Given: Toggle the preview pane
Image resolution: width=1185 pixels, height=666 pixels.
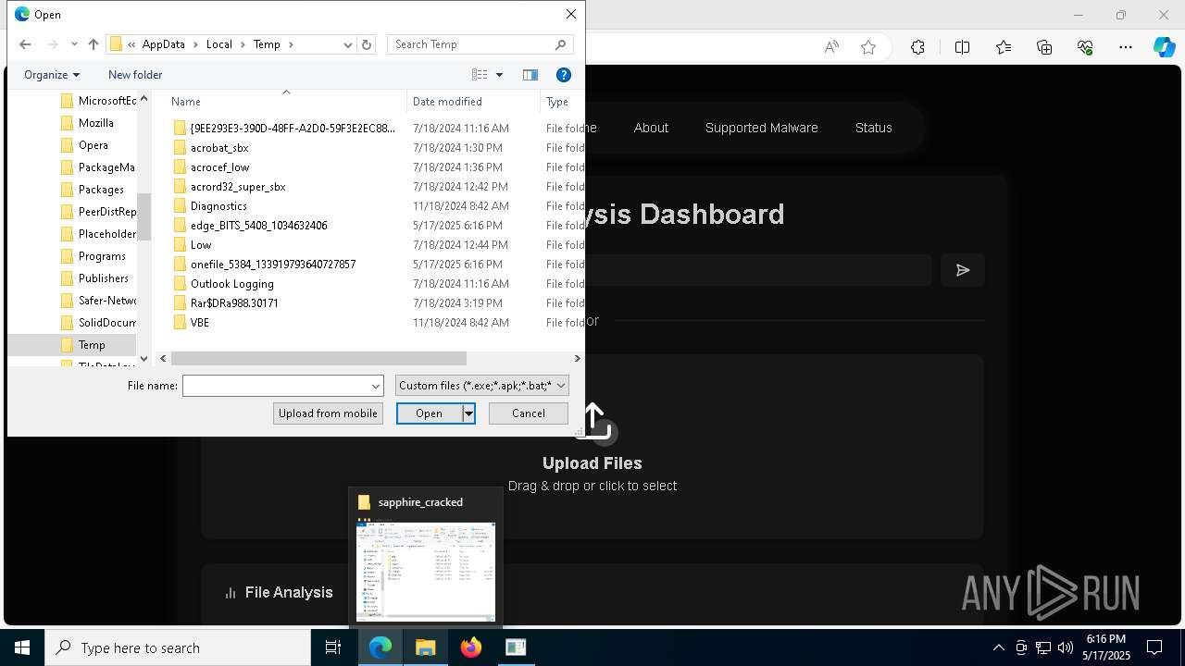Looking at the screenshot, I should (530, 75).
